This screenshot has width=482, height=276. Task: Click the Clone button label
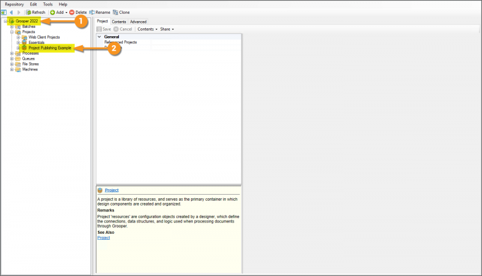(124, 12)
